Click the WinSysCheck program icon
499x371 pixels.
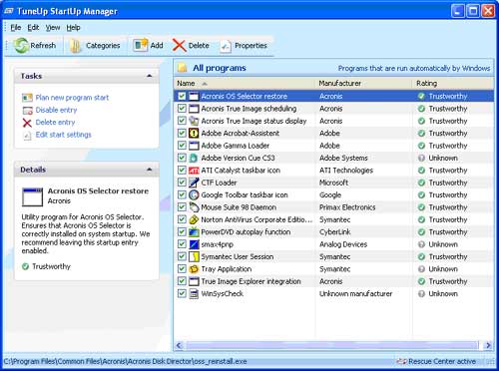click(x=194, y=294)
